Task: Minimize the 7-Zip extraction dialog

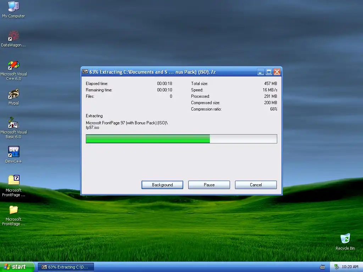Action: (x=261, y=72)
